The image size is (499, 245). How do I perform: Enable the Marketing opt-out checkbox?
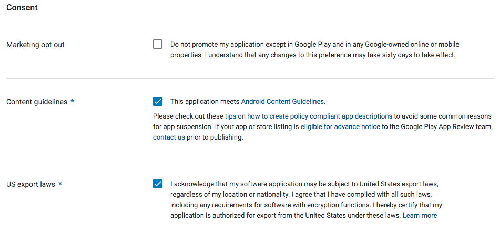(x=158, y=45)
